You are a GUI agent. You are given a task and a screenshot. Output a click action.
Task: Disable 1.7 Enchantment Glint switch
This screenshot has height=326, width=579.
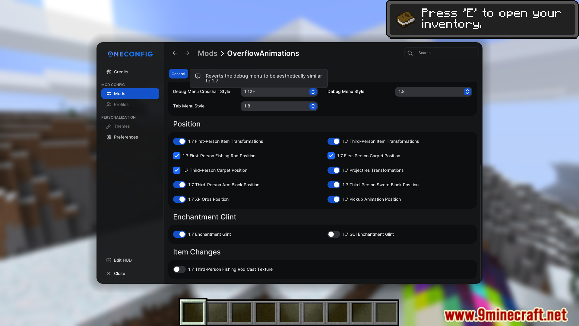pos(179,234)
